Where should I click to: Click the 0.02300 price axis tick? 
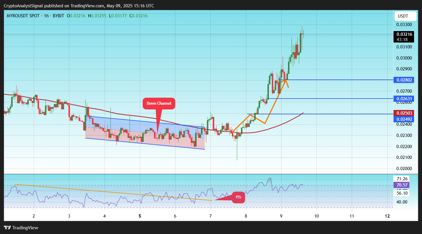[x=404, y=135]
